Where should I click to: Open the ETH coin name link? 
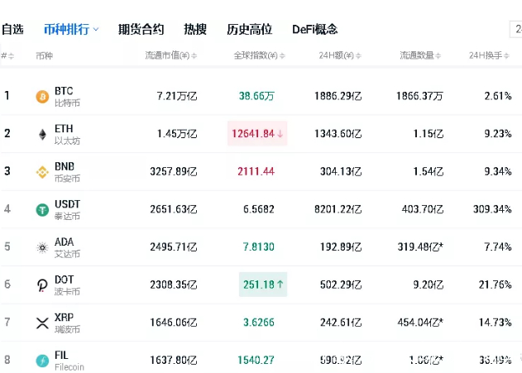point(64,128)
